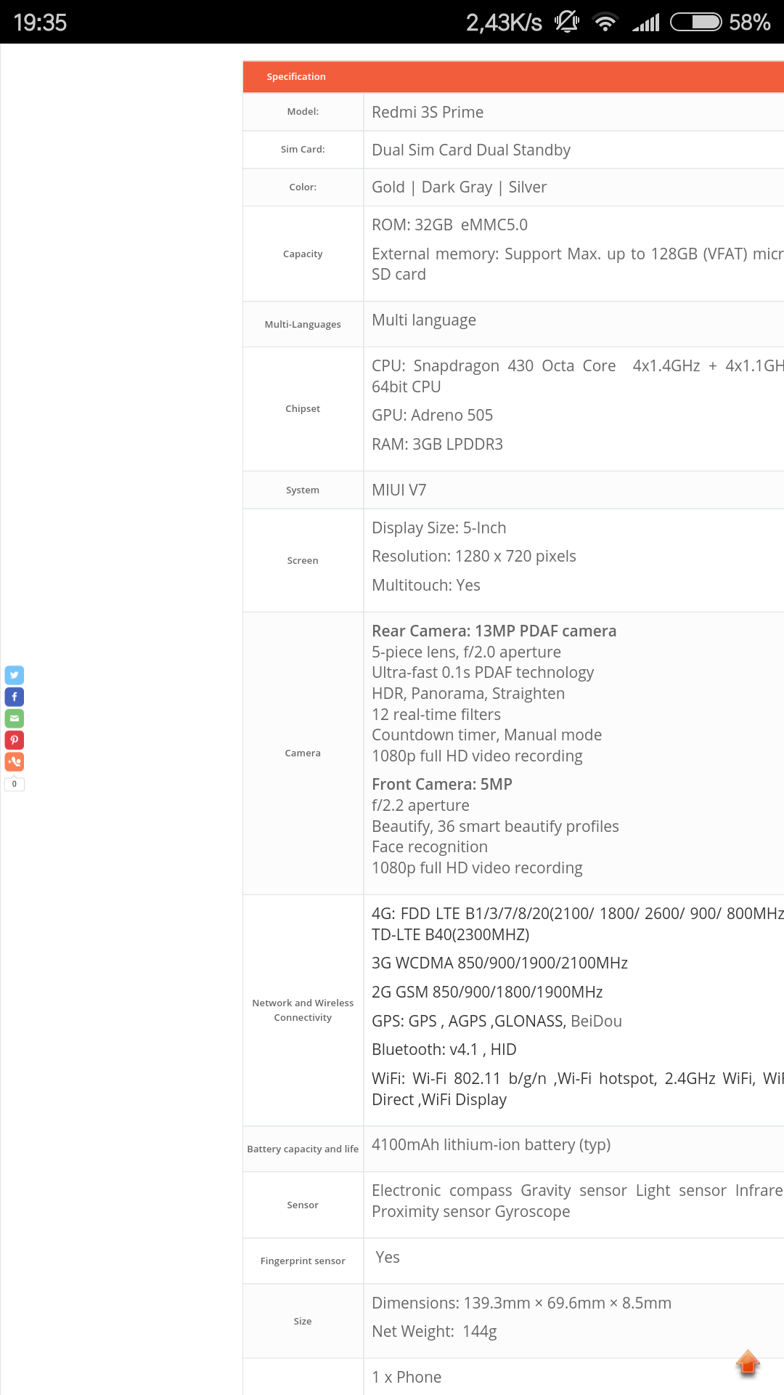Select the "Multitouch: Yes" line
Image resolution: width=784 pixels, height=1395 pixels.
[x=426, y=585]
